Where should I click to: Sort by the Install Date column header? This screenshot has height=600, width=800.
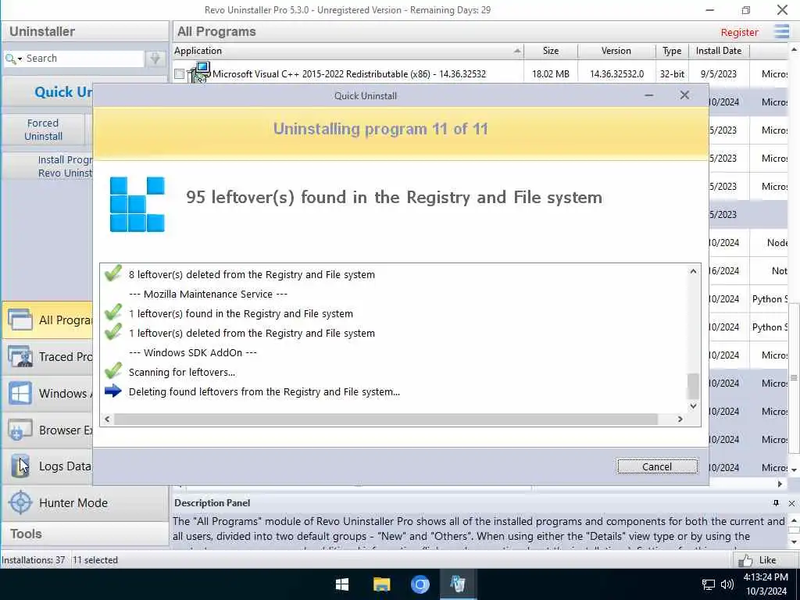[x=719, y=51]
